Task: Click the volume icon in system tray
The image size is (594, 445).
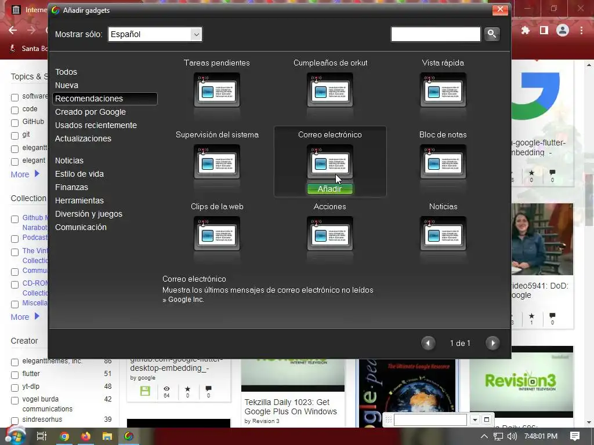Action: (512, 436)
